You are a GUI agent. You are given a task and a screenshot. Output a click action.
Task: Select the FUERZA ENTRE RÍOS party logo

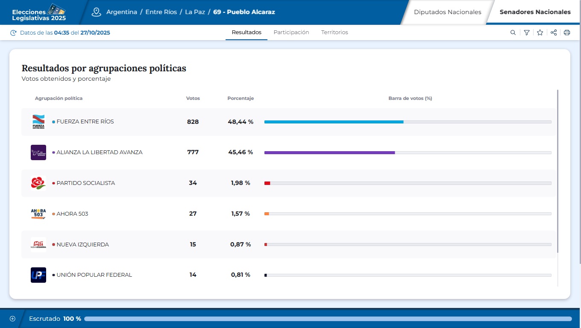coord(38,121)
